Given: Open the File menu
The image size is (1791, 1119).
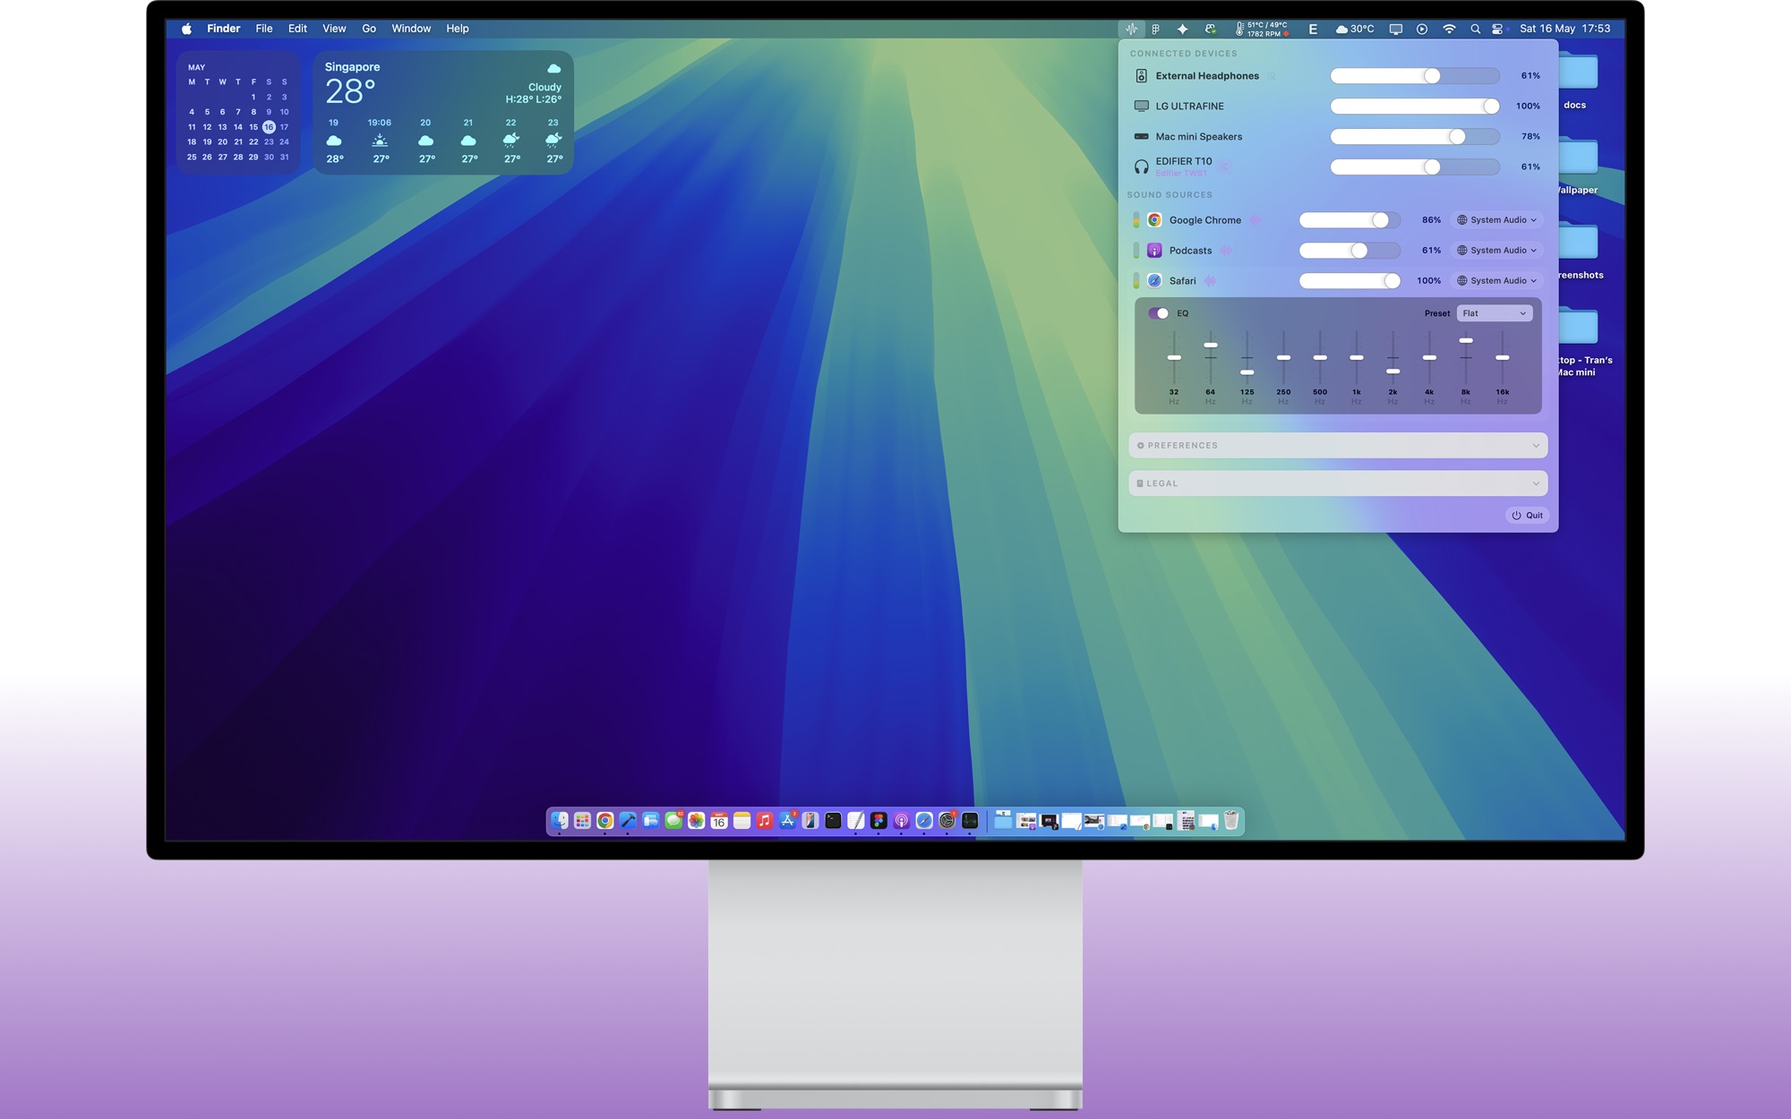Looking at the screenshot, I should (x=264, y=29).
